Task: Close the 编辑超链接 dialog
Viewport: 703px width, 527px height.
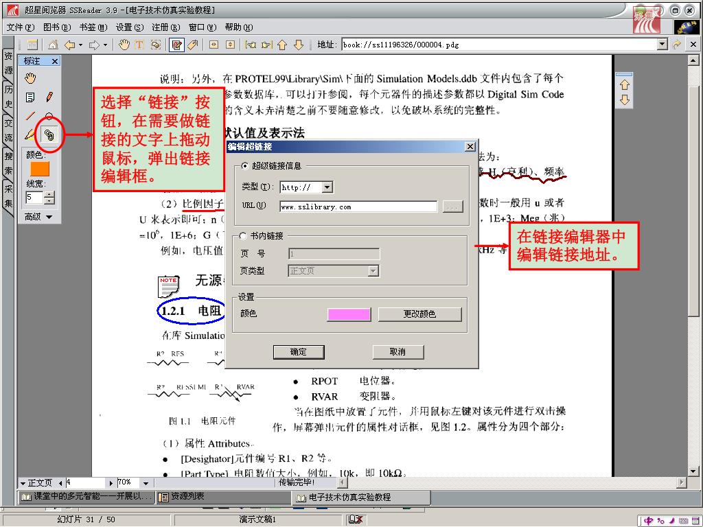Action: click(470, 147)
